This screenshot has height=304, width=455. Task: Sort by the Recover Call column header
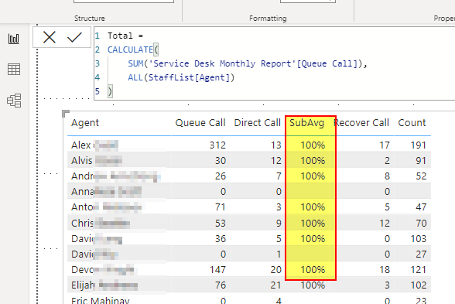[x=362, y=123]
